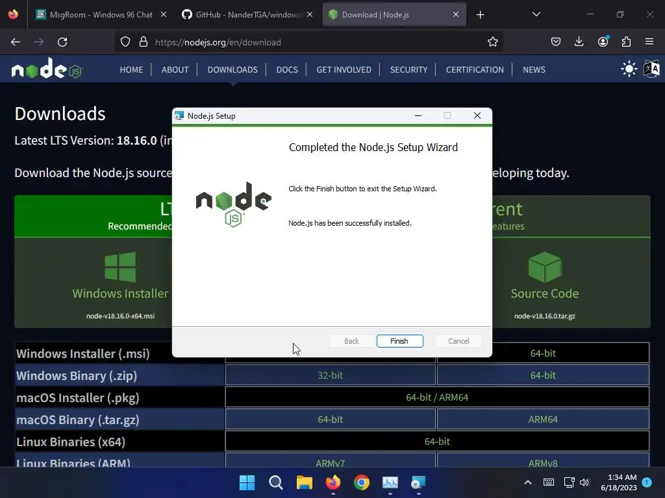The image size is (665, 498).
Task: Close the MsgRoom tab
Action: 164,14
